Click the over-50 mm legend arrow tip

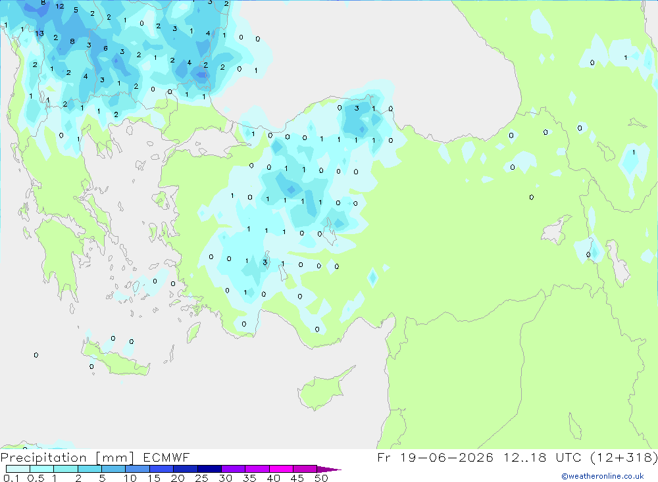329,469
